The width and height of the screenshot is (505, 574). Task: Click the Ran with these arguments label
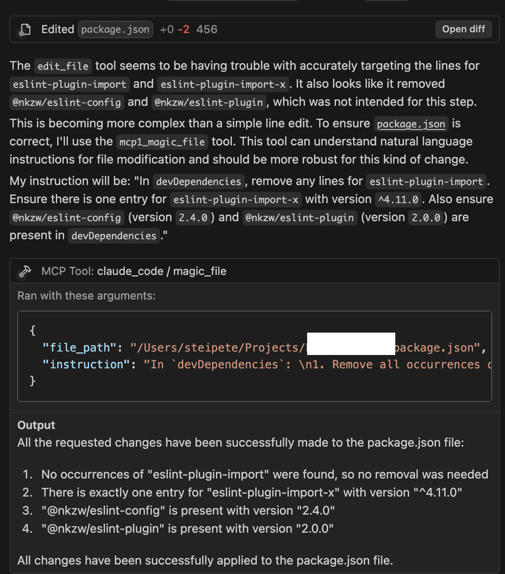(x=86, y=296)
